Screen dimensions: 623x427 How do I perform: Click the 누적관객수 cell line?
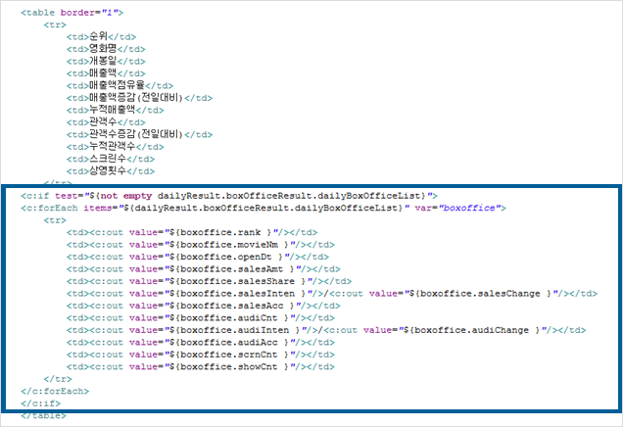116,147
